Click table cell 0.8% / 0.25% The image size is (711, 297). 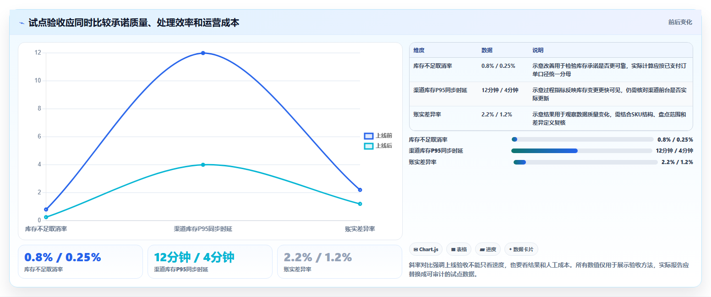(x=498, y=66)
